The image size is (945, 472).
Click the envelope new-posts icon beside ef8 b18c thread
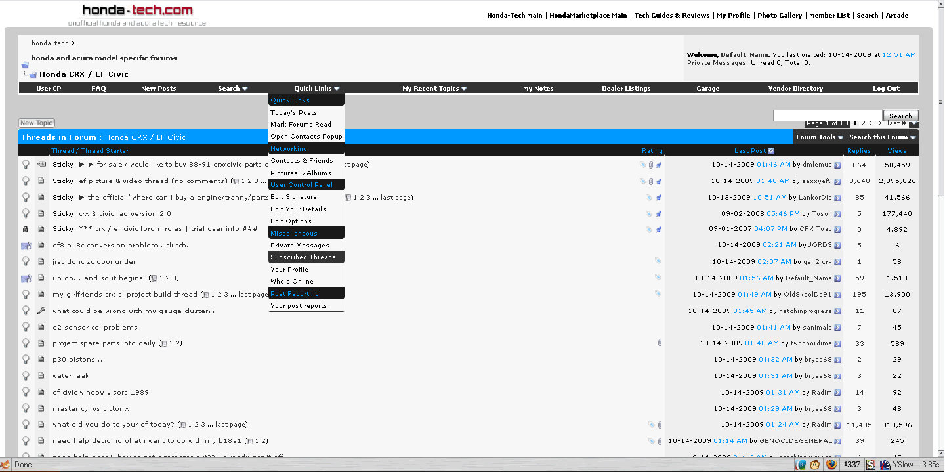[26, 246]
